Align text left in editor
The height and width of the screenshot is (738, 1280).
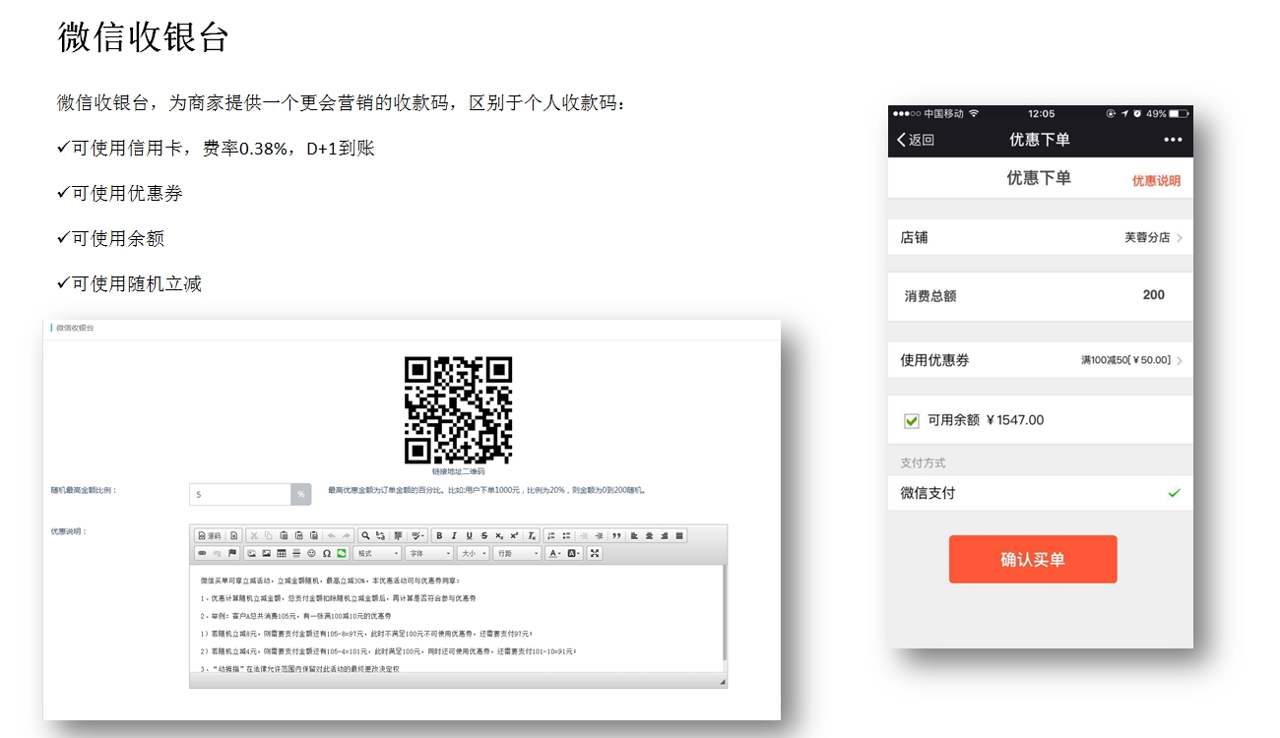pyautogui.click(x=634, y=535)
